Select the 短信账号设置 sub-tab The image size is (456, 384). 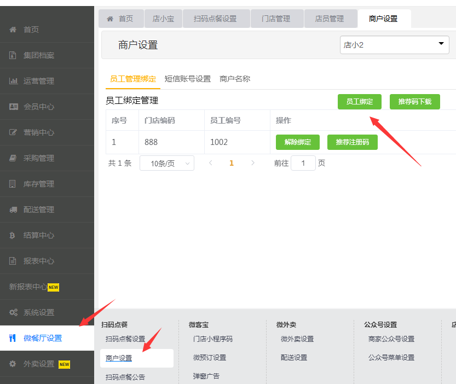pos(188,79)
